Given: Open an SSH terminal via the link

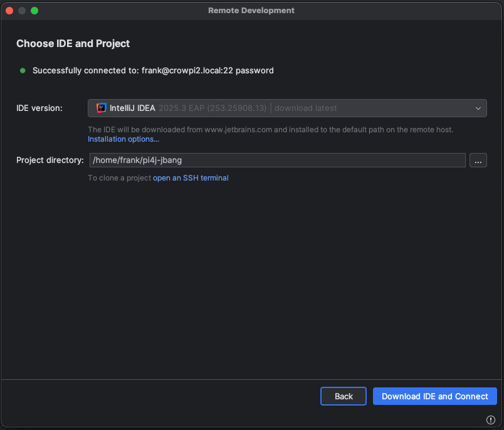Looking at the screenshot, I should coord(191,178).
